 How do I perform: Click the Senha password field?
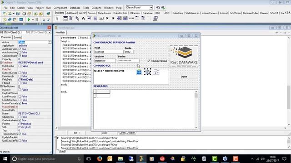pos(129,61)
